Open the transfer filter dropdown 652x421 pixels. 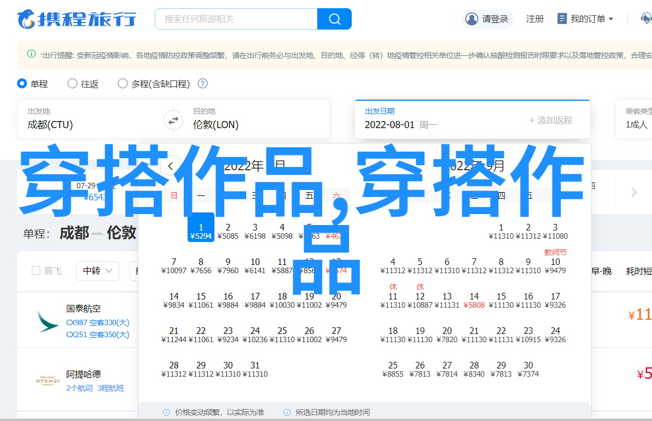(98, 271)
